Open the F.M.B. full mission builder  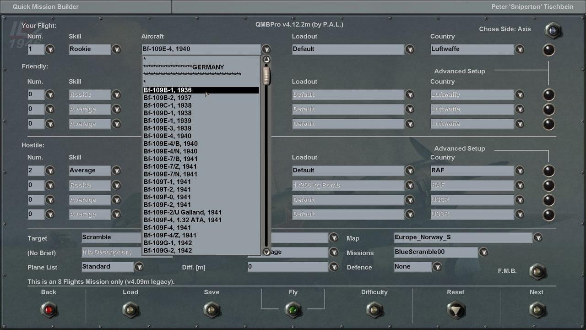(x=537, y=272)
